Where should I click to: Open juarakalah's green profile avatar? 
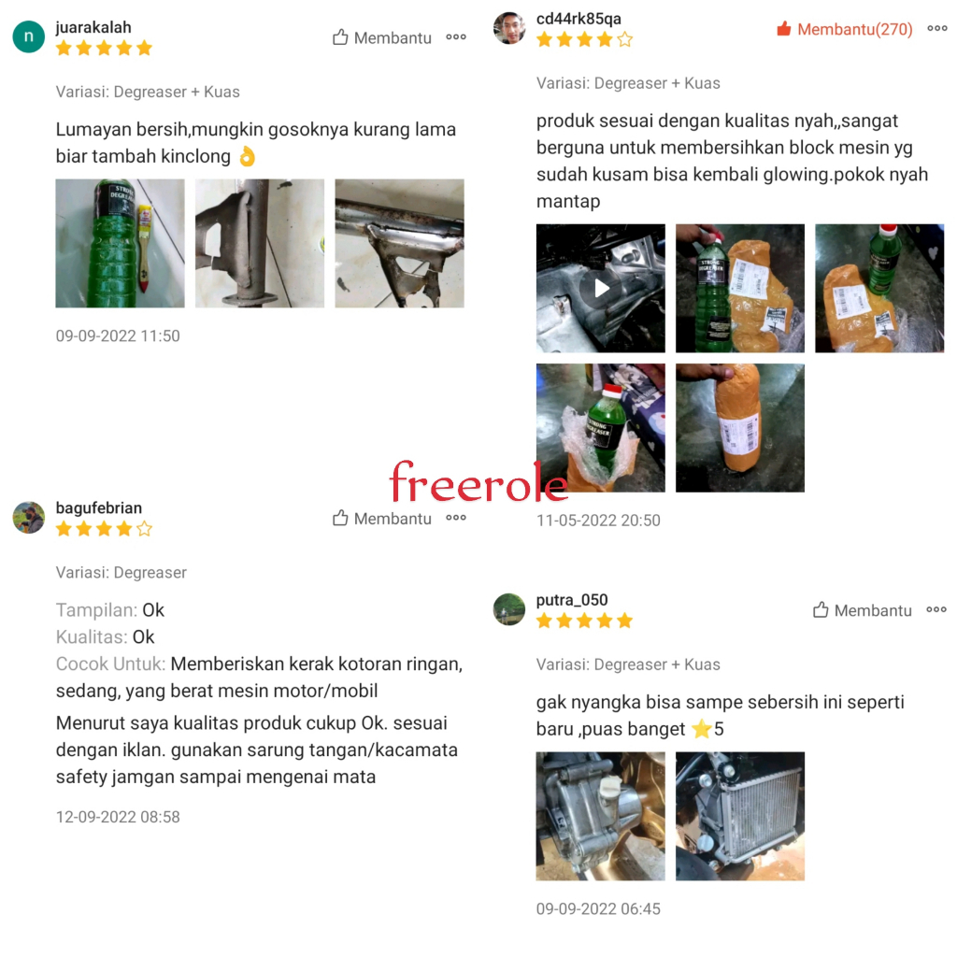[29, 36]
